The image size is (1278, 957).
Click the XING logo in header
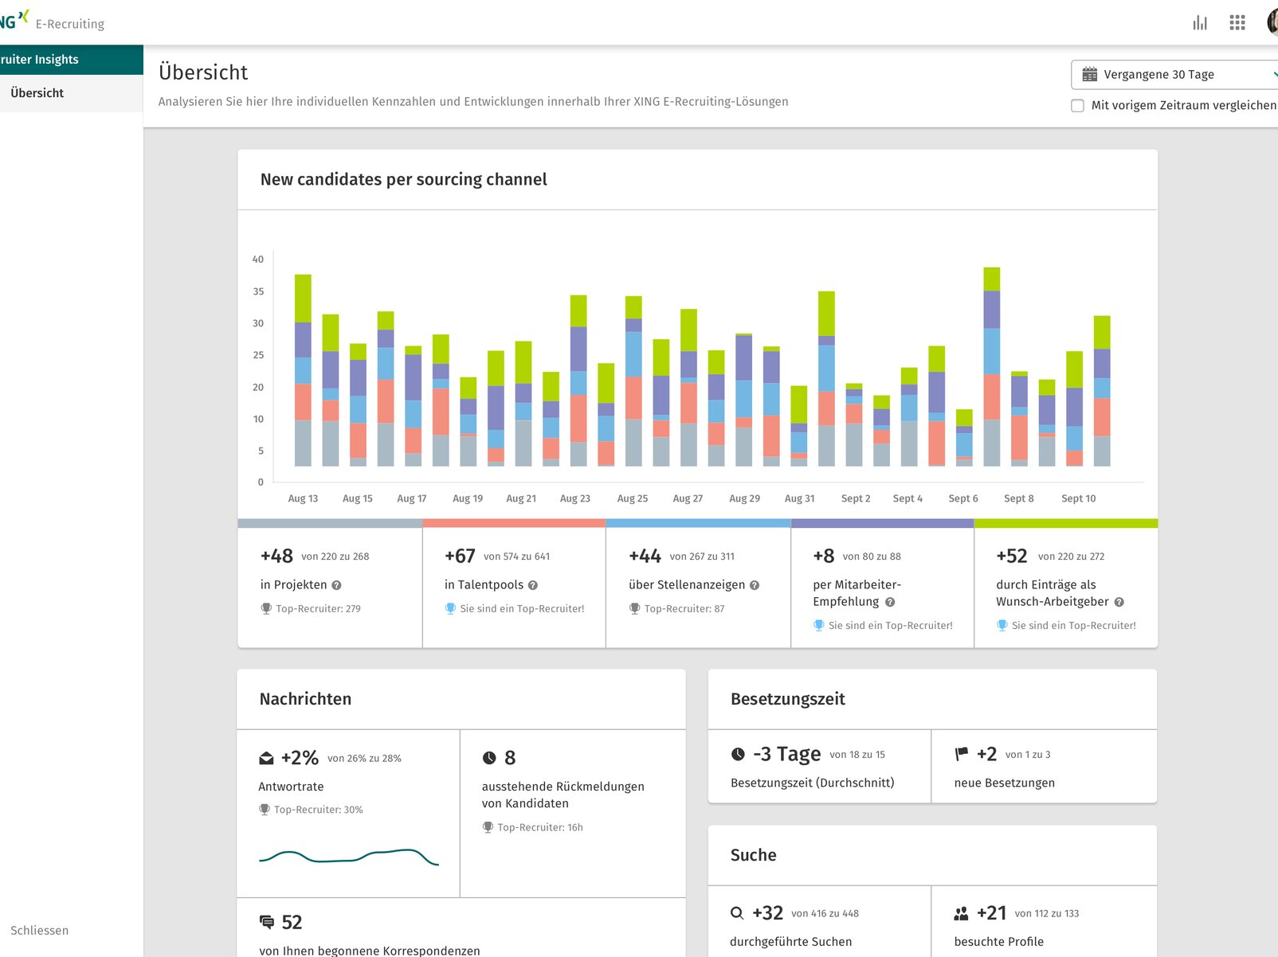14,21
